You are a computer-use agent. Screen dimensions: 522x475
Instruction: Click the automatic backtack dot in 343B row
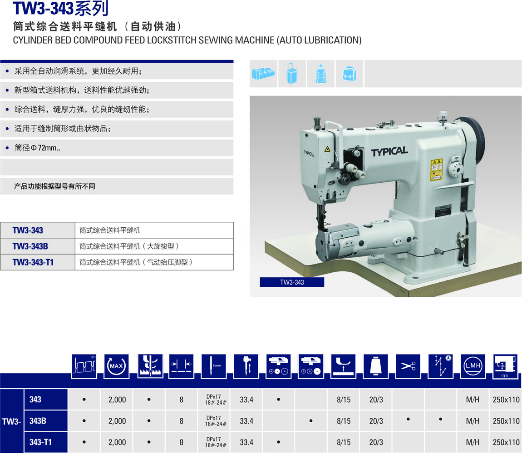coord(440,420)
